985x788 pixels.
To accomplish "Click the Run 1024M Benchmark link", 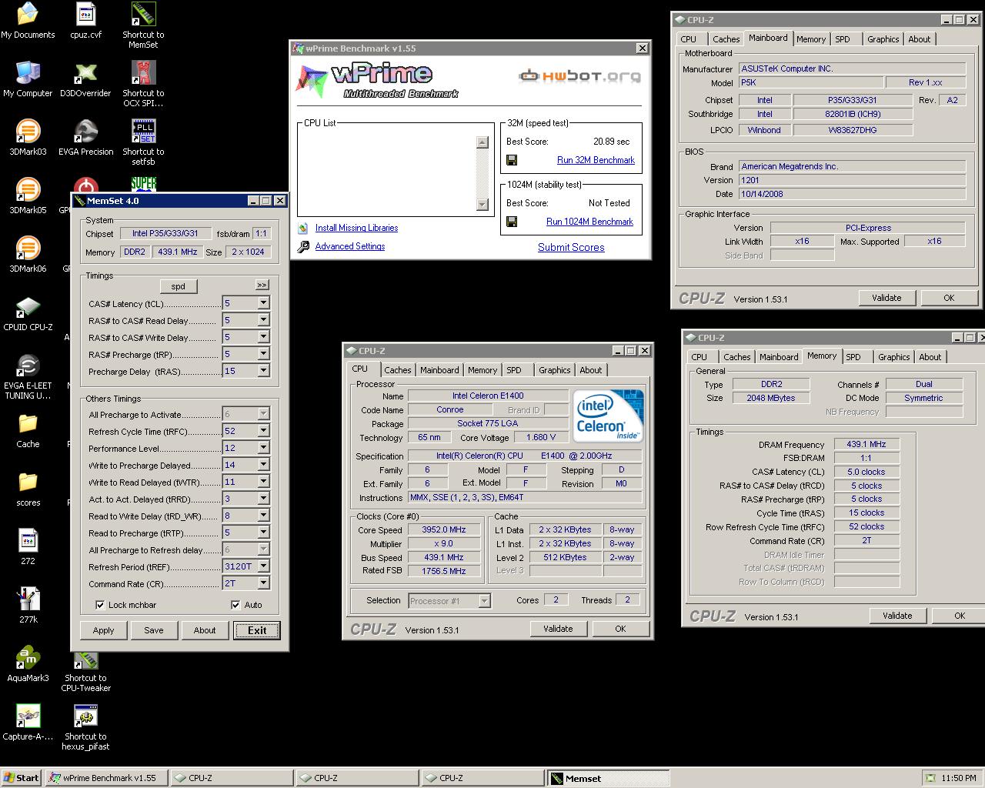I will [x=589, y=222].
